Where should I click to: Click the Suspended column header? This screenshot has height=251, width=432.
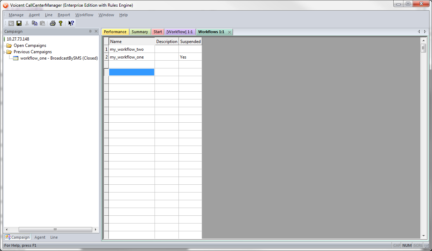pyautogui.click(x=190, y=42)
